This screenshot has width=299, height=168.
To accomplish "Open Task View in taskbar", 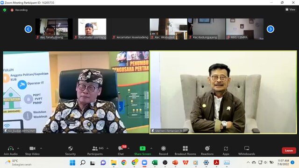I will pyautogui.click(x=93, y=163).
